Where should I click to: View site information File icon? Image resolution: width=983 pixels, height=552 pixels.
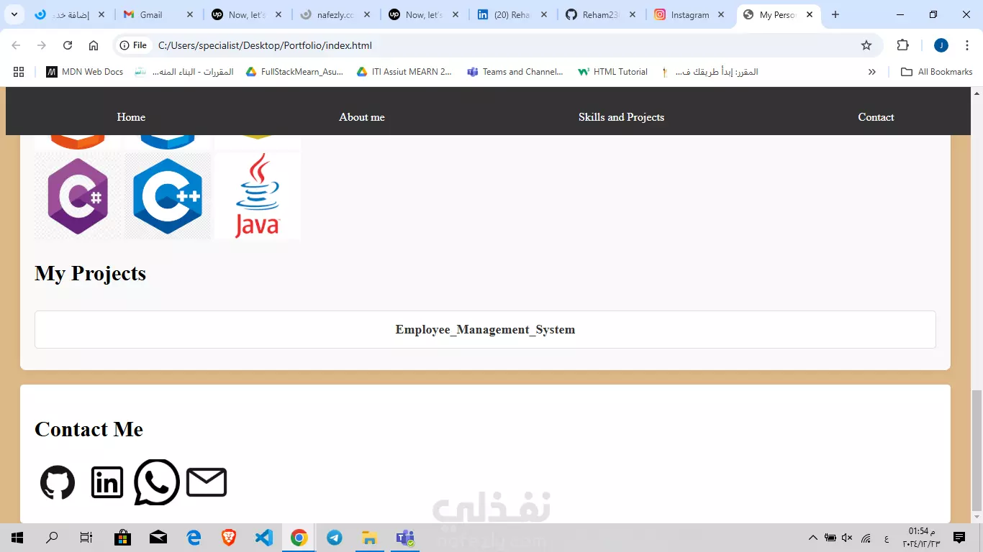pos(133,45)
